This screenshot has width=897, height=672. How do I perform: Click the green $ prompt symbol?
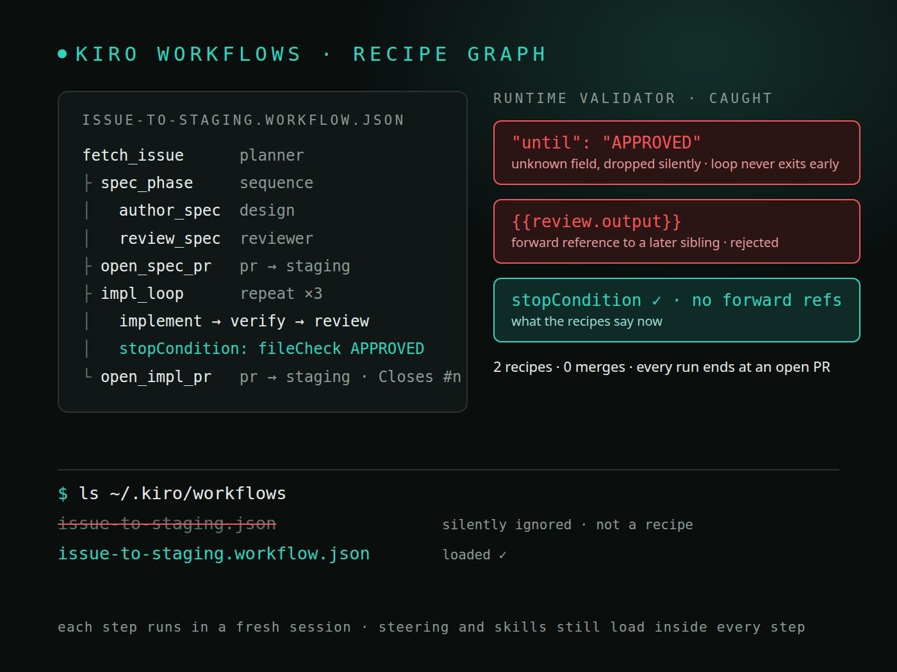tap(63, 493)
